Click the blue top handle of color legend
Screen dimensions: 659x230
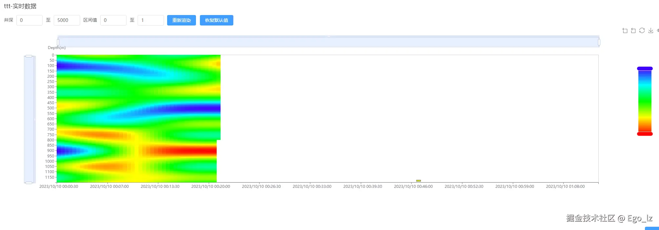pyautogui.click(x=645, y=69)
